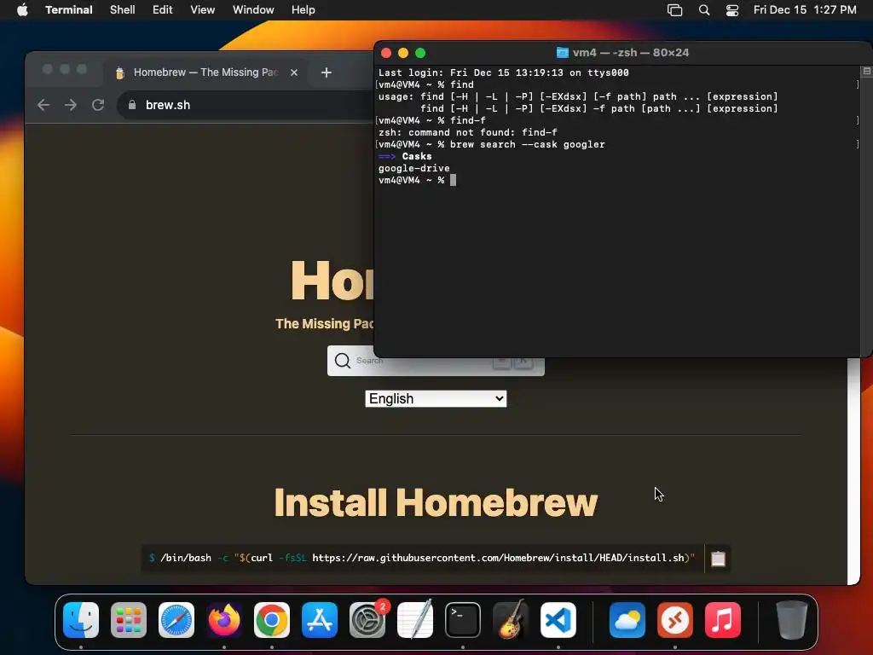Launch GarageBand from the Dock
Screen dimensions: 873x655
511,620
